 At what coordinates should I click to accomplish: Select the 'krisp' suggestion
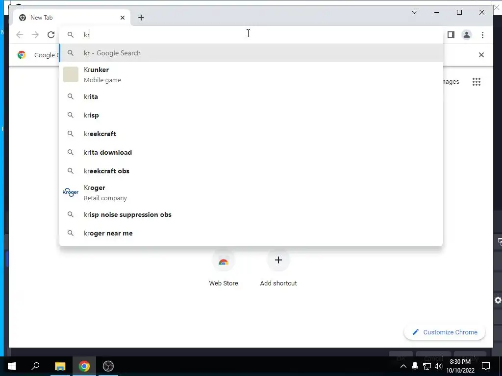click(251, 115)
